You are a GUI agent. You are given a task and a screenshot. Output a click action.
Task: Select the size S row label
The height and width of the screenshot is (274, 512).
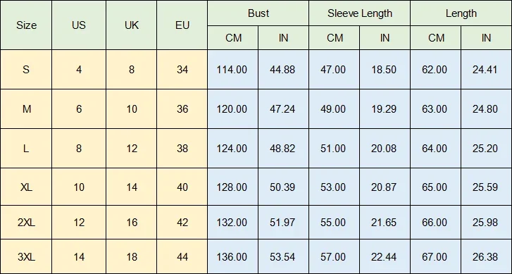click(x=26, y=70)
